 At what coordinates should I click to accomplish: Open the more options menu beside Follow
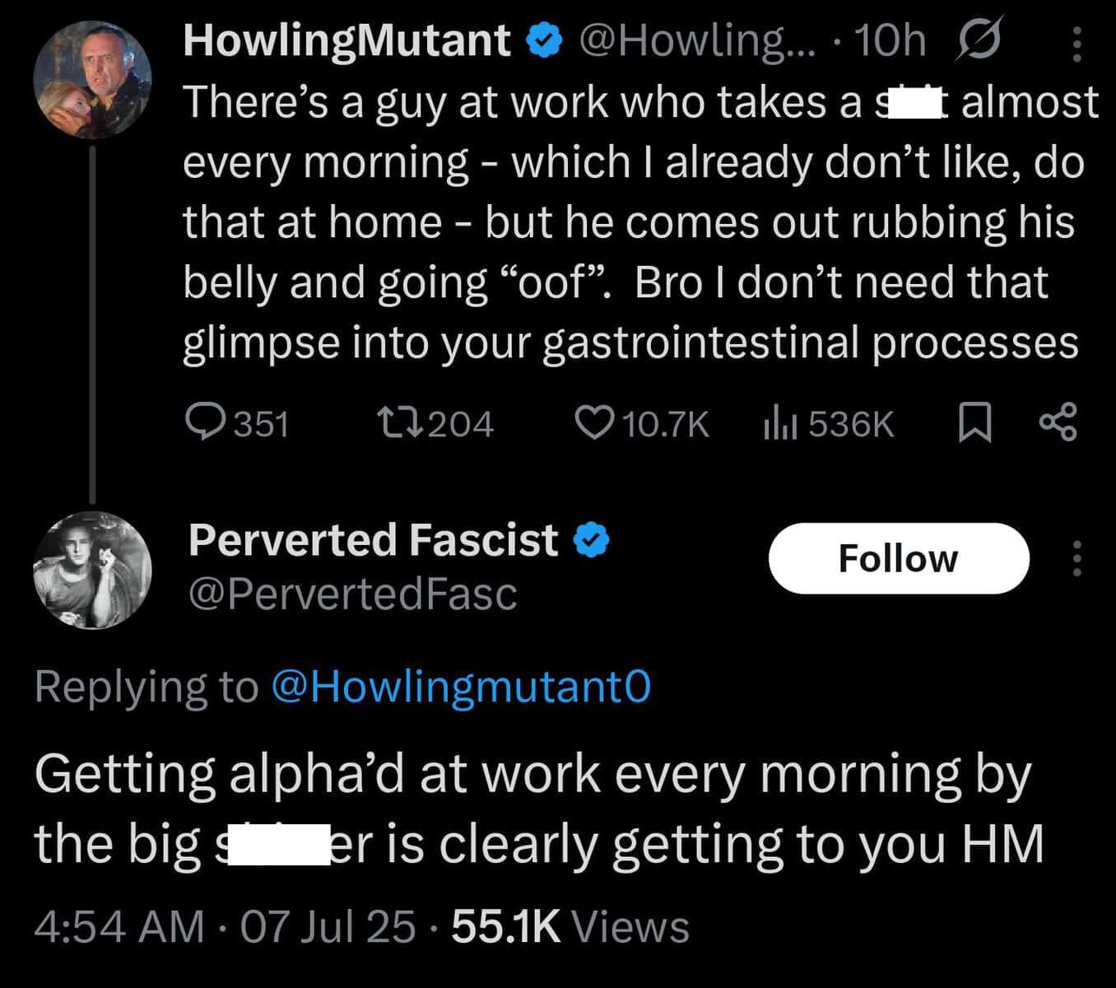pos(1075,559)
